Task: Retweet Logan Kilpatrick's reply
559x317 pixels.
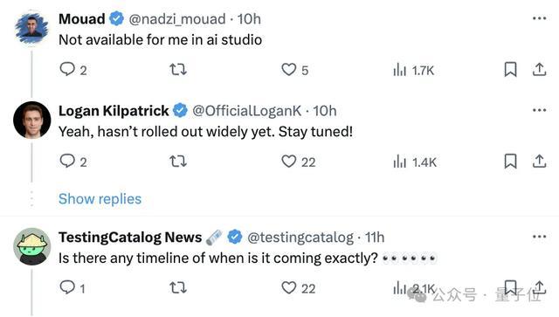Action: coord(178,162)
